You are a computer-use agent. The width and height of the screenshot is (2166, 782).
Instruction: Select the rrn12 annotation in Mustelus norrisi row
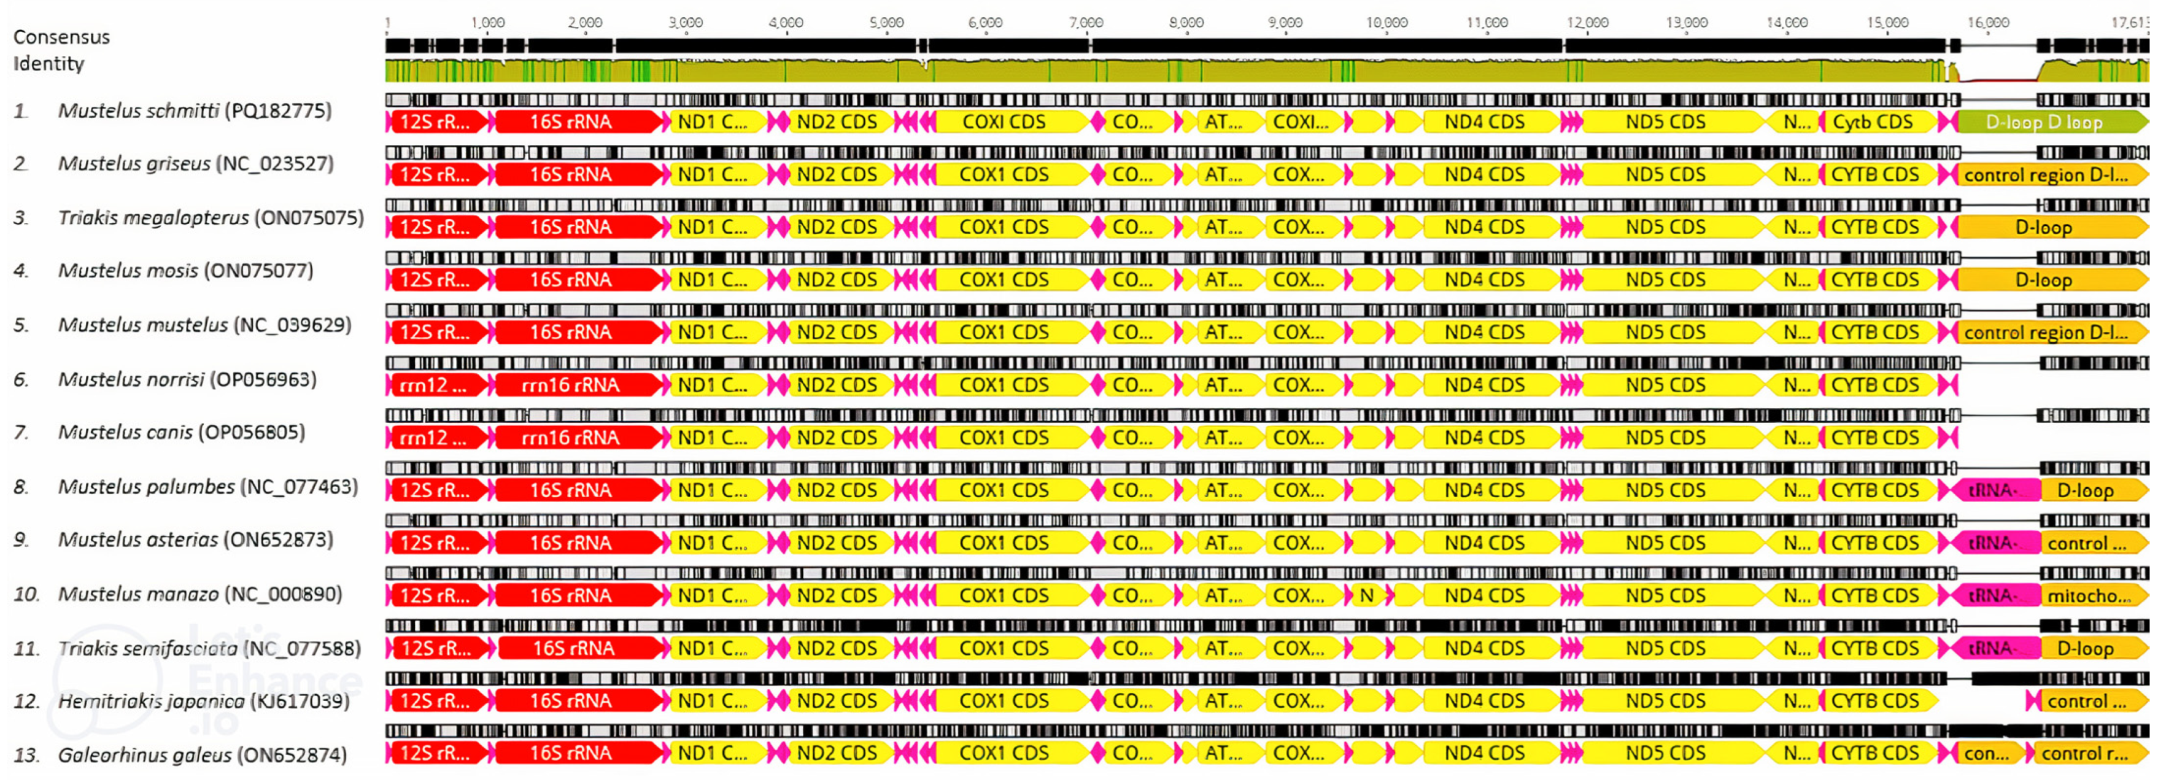(436, 386)
